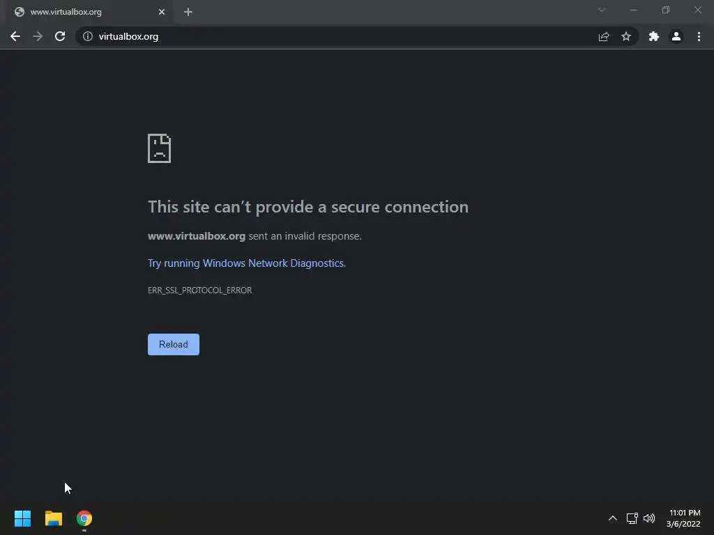Open the clock showing 11:01 PM
Viewport: 714px width, 535px height.
pos(683,518)
